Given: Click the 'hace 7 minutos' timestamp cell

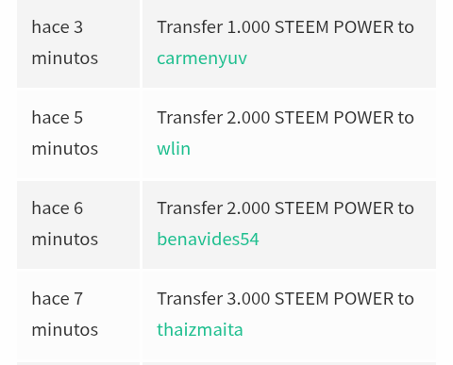Looking at the screenshot, I should (x=78, y=314).
